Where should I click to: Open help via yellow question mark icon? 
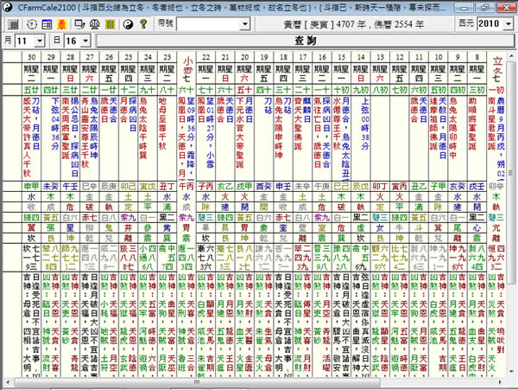143,24
